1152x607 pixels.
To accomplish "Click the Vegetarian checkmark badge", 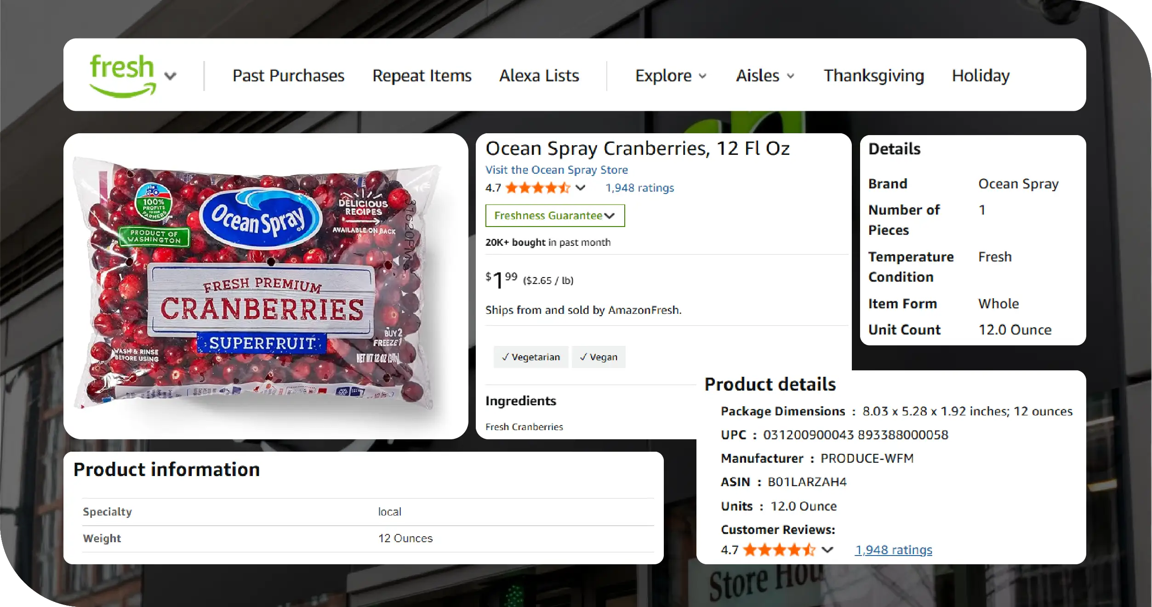I will click(531, 357).
